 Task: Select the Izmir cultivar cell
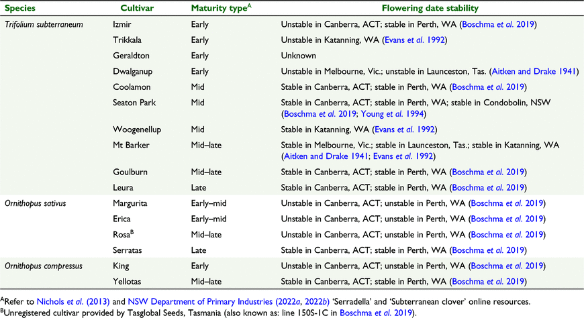pos(122,25)
